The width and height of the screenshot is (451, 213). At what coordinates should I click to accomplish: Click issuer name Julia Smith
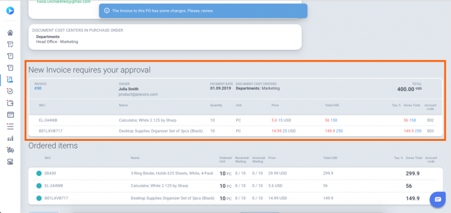click(x=129, y=89)
